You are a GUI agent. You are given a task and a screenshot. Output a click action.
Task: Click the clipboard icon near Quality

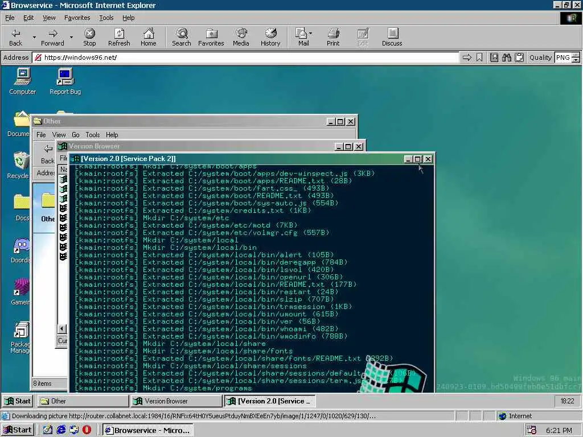(x=519, y=57)
